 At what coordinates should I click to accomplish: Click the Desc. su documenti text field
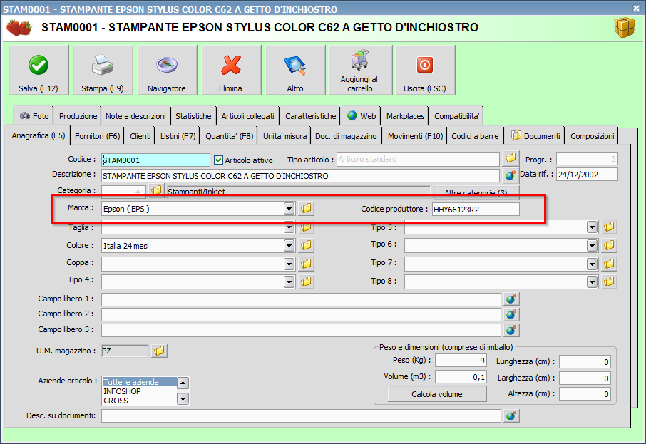click(301, 416)
